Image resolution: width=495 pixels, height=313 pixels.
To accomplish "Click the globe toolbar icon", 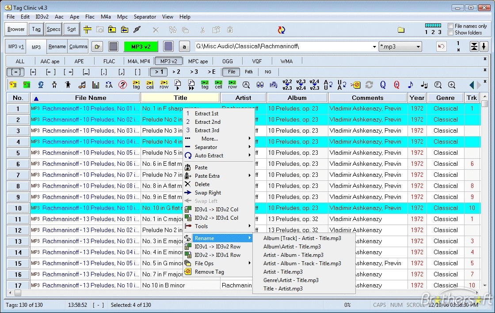I will (41, 85).
